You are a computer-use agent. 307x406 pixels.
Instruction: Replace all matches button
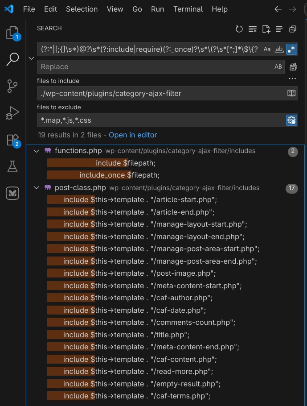coord(293,67)
